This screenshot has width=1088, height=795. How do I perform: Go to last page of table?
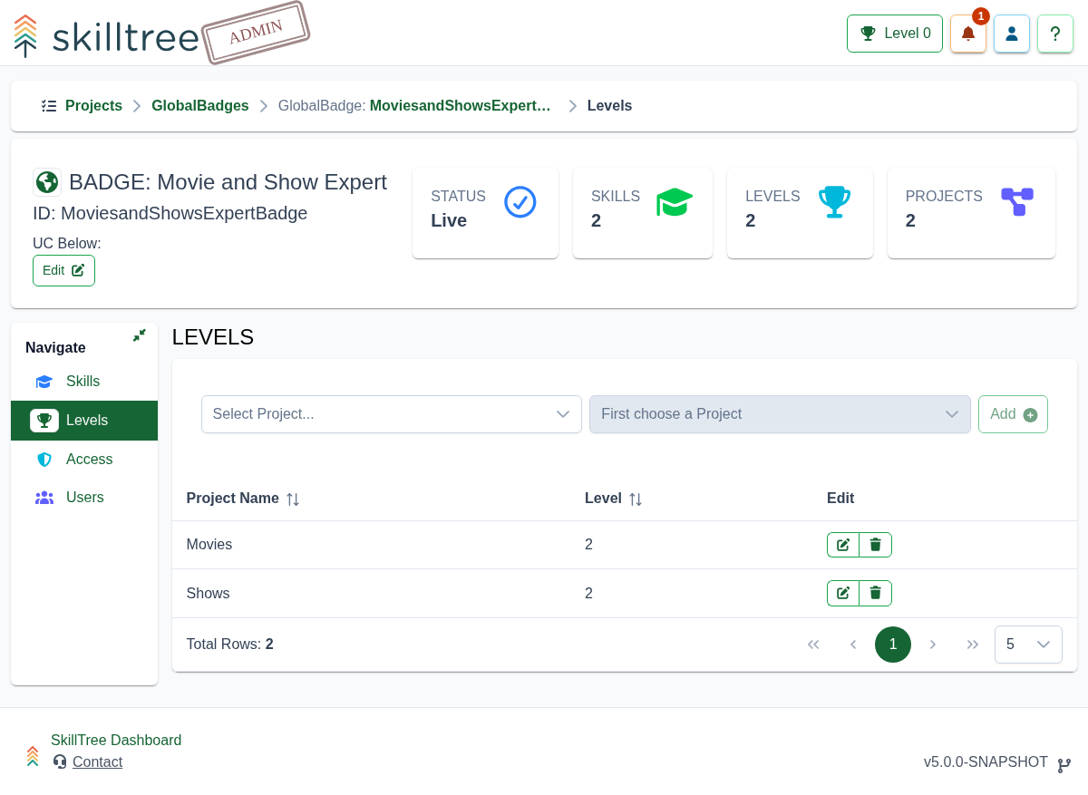click(x=973, y=645)
